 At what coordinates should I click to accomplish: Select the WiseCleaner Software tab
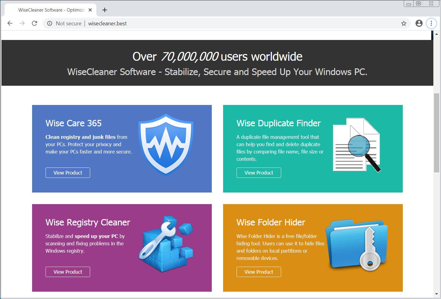(x=51, y=10)
